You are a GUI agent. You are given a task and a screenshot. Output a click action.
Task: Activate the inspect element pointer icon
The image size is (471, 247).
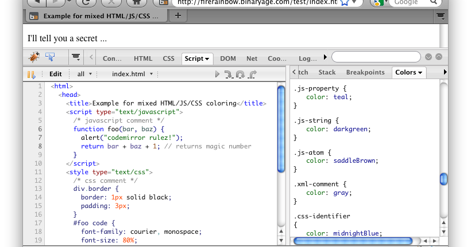point(50,57)
